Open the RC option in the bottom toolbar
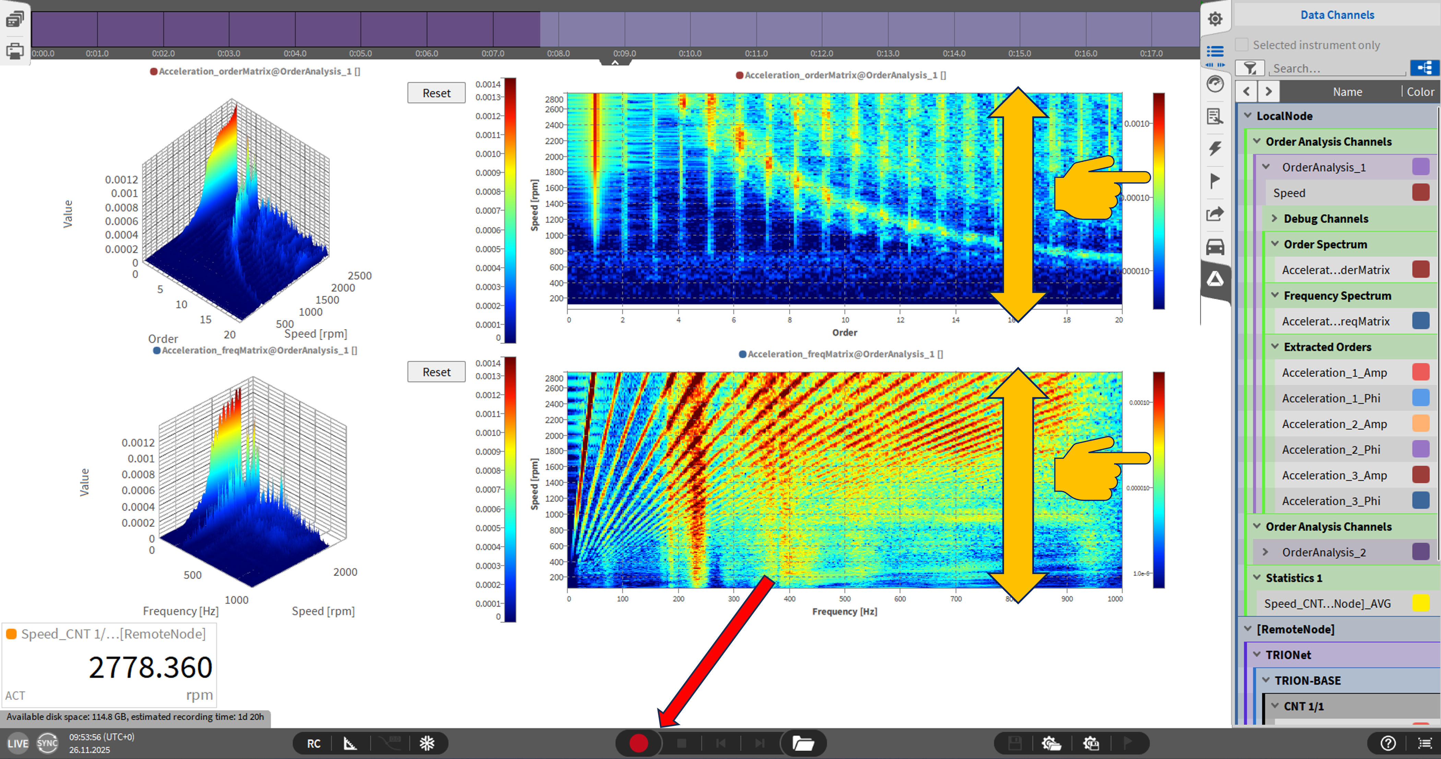Image resolution: width=1441 pixels, height=759 pixels. [314, 743]
